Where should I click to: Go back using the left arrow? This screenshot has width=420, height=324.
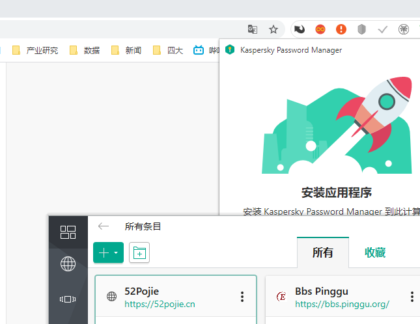pos(103,226)
